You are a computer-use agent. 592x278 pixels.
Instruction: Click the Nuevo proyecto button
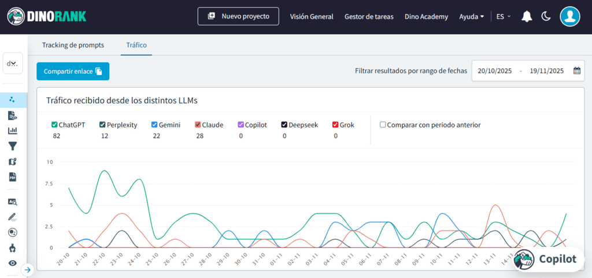tap(238, 16)
